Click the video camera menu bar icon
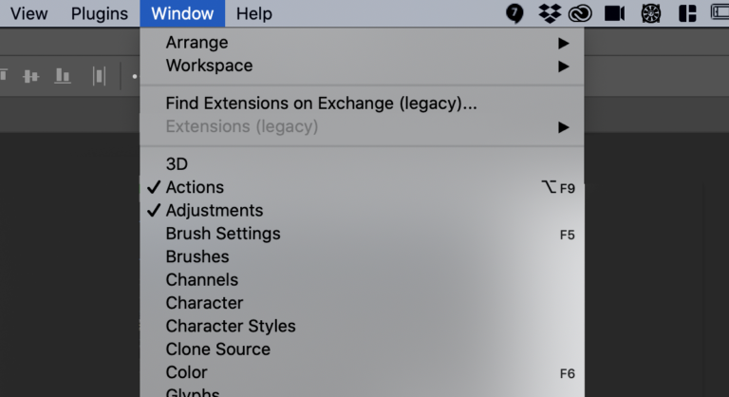 (x=614, y=13)
